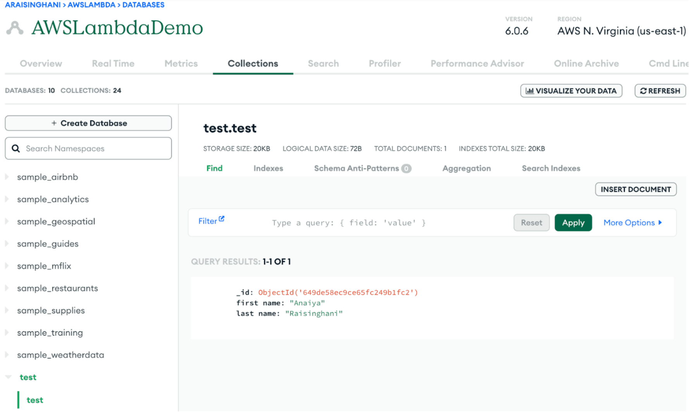The height and width of the screenshot is (412, 689).
Task: Click the cluster icon beside AWSLambdaDemo
Action: [15, 28]
